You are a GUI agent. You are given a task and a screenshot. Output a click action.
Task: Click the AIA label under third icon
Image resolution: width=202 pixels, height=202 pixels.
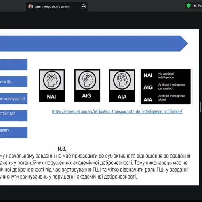click(x=122, y=97)
